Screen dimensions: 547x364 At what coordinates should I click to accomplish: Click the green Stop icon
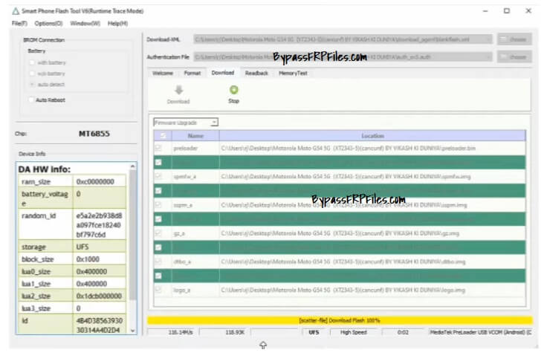(233, 90)
